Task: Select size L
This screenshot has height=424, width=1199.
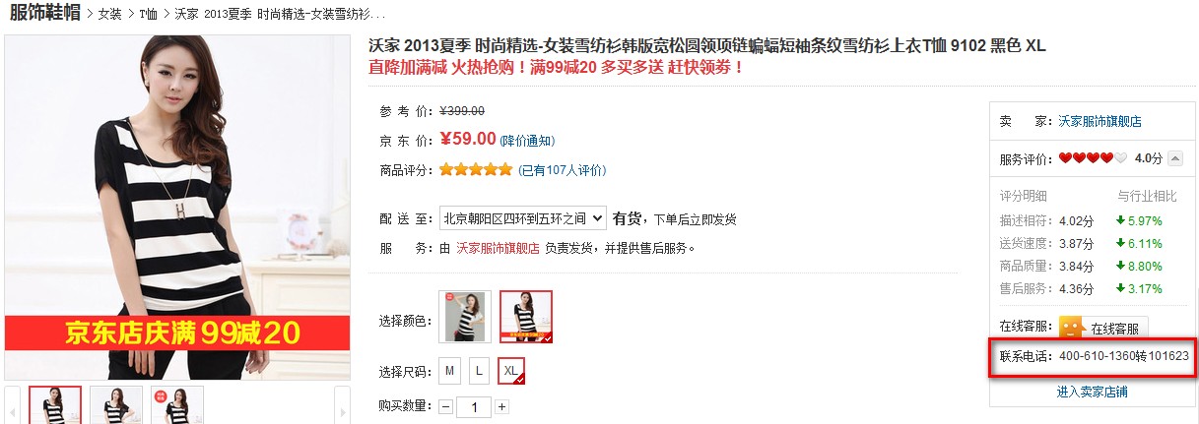Action: click(x=479, y=371)
